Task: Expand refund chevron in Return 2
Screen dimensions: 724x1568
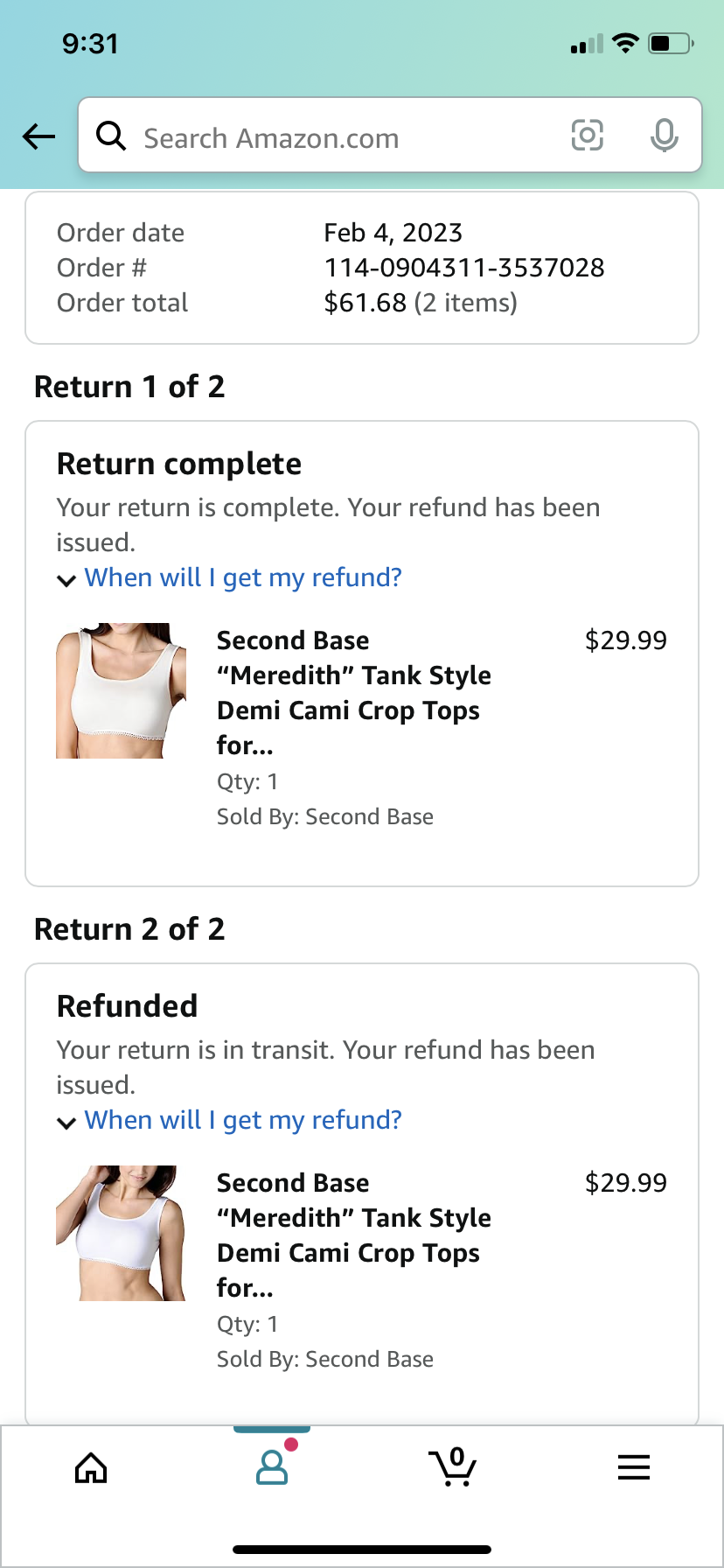Action: point(66,1123)
